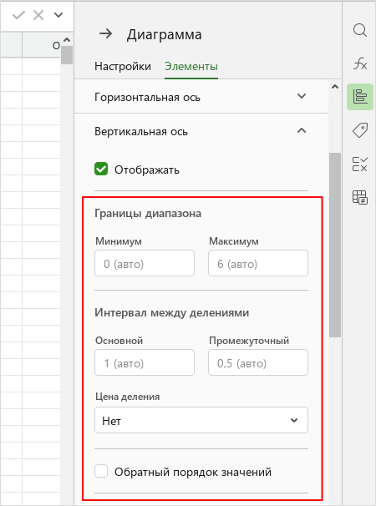Click the Минимум input field
The width and height of the screenshot is (376, 506).
(x=145, y=263)
